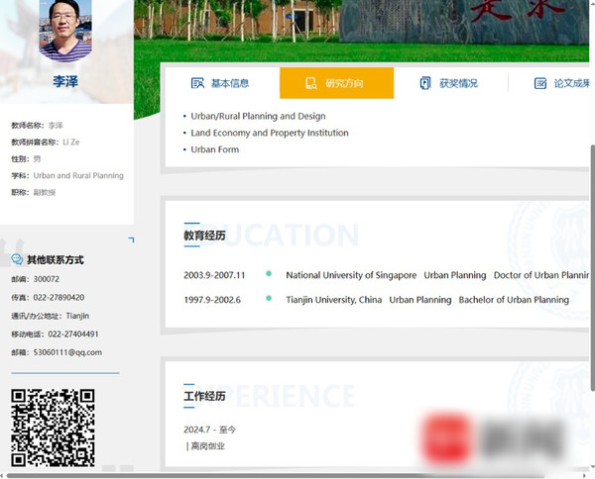Click discipline 'Urban and Rural Planning'
The image size is (595, 479).
coord(78,176)
